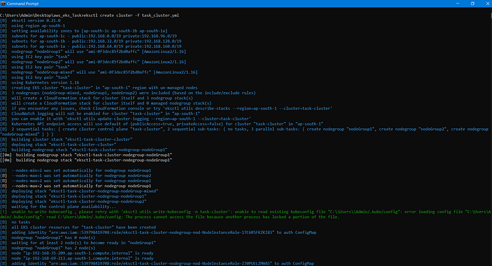
Task: Click the 'deploying stack ...nodegroup-nodeGroup-mixed' line
Action: pos(85,191)
